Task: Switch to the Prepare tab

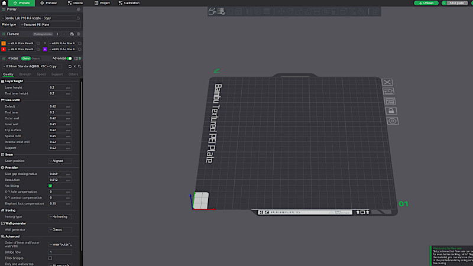Action: click(21, 3)
